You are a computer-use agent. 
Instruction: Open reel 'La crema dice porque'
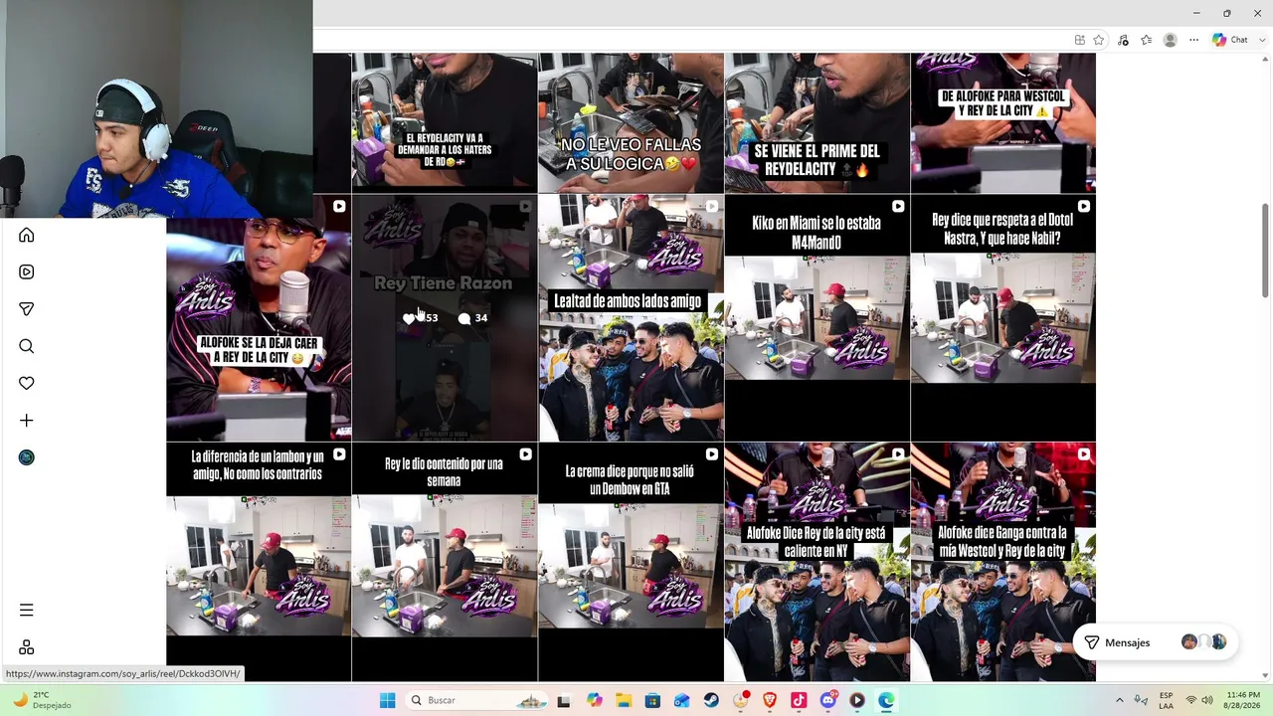click(x=631, y=562)
